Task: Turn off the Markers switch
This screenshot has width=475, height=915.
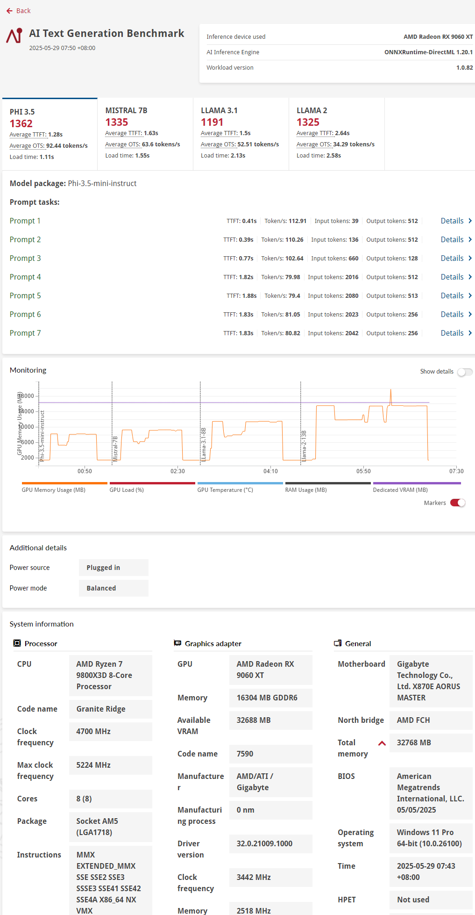Action: click(x=458, y=503)
